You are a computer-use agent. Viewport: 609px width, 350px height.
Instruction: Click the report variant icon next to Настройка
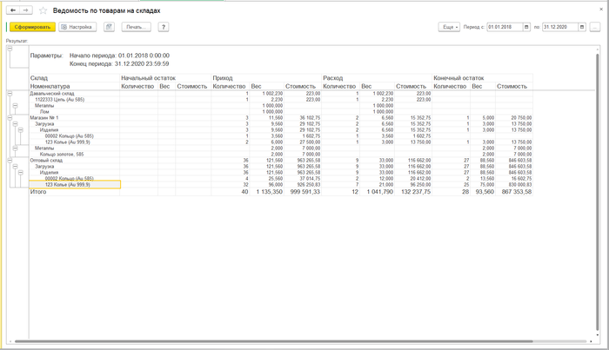tap(109, 27)
